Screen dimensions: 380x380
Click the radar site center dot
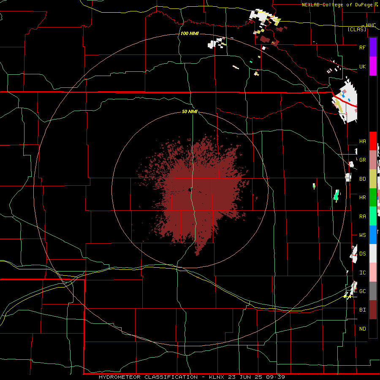click(x=190, y=190)
